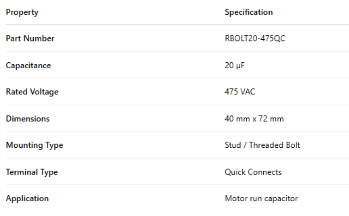Select the Mounting Type row label

point(34,146)
